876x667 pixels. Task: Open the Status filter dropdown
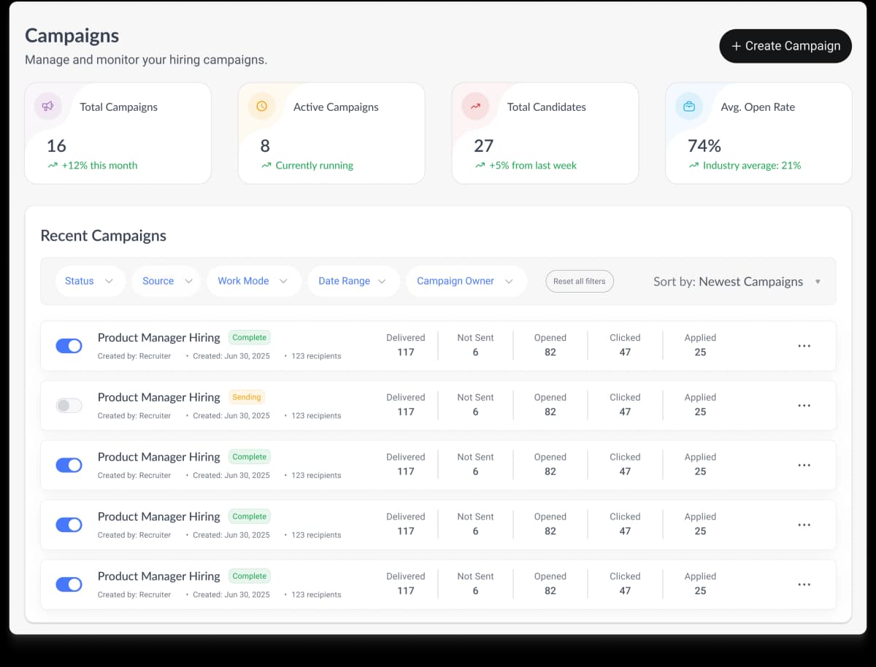coord(90,281)
